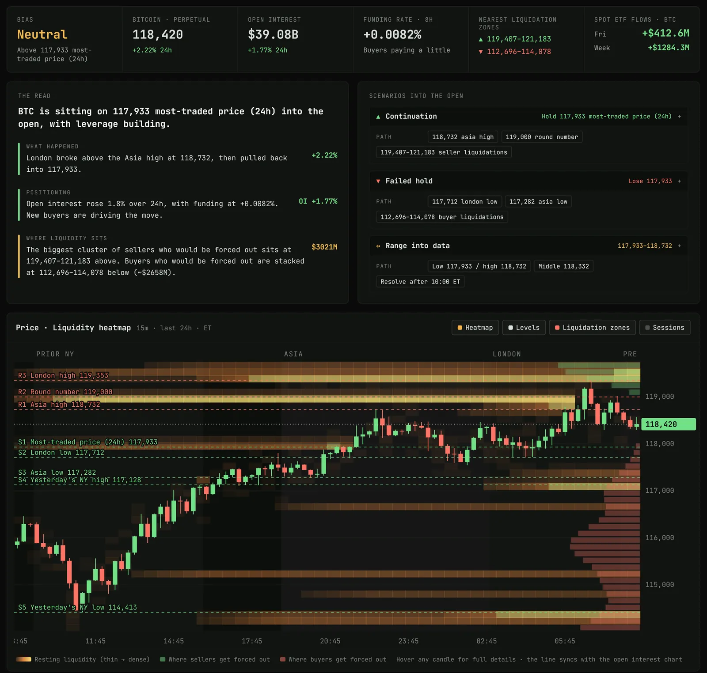Click the red Liquidation zones square icon

pos(557,328)
